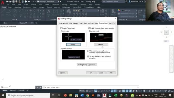This screenshot has width=174, height=98.
Task: Open the snap mode dropdown arrow in status bar
Action: (92, 91)
